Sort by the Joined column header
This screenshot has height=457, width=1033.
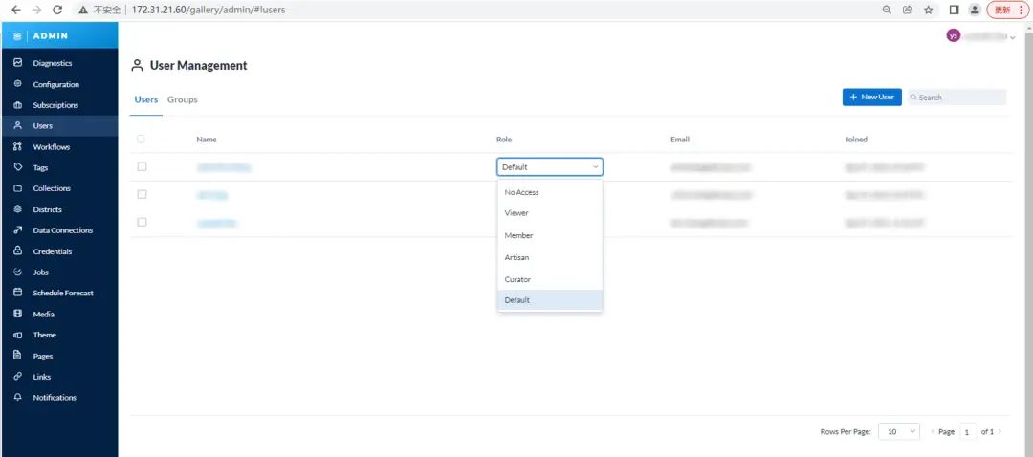click(x=856, y=139)
